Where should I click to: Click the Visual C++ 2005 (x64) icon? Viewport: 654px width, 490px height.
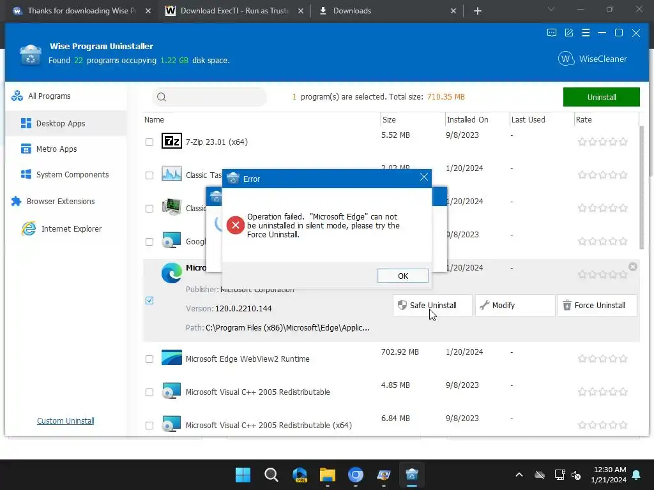click(x=171, y=424)
